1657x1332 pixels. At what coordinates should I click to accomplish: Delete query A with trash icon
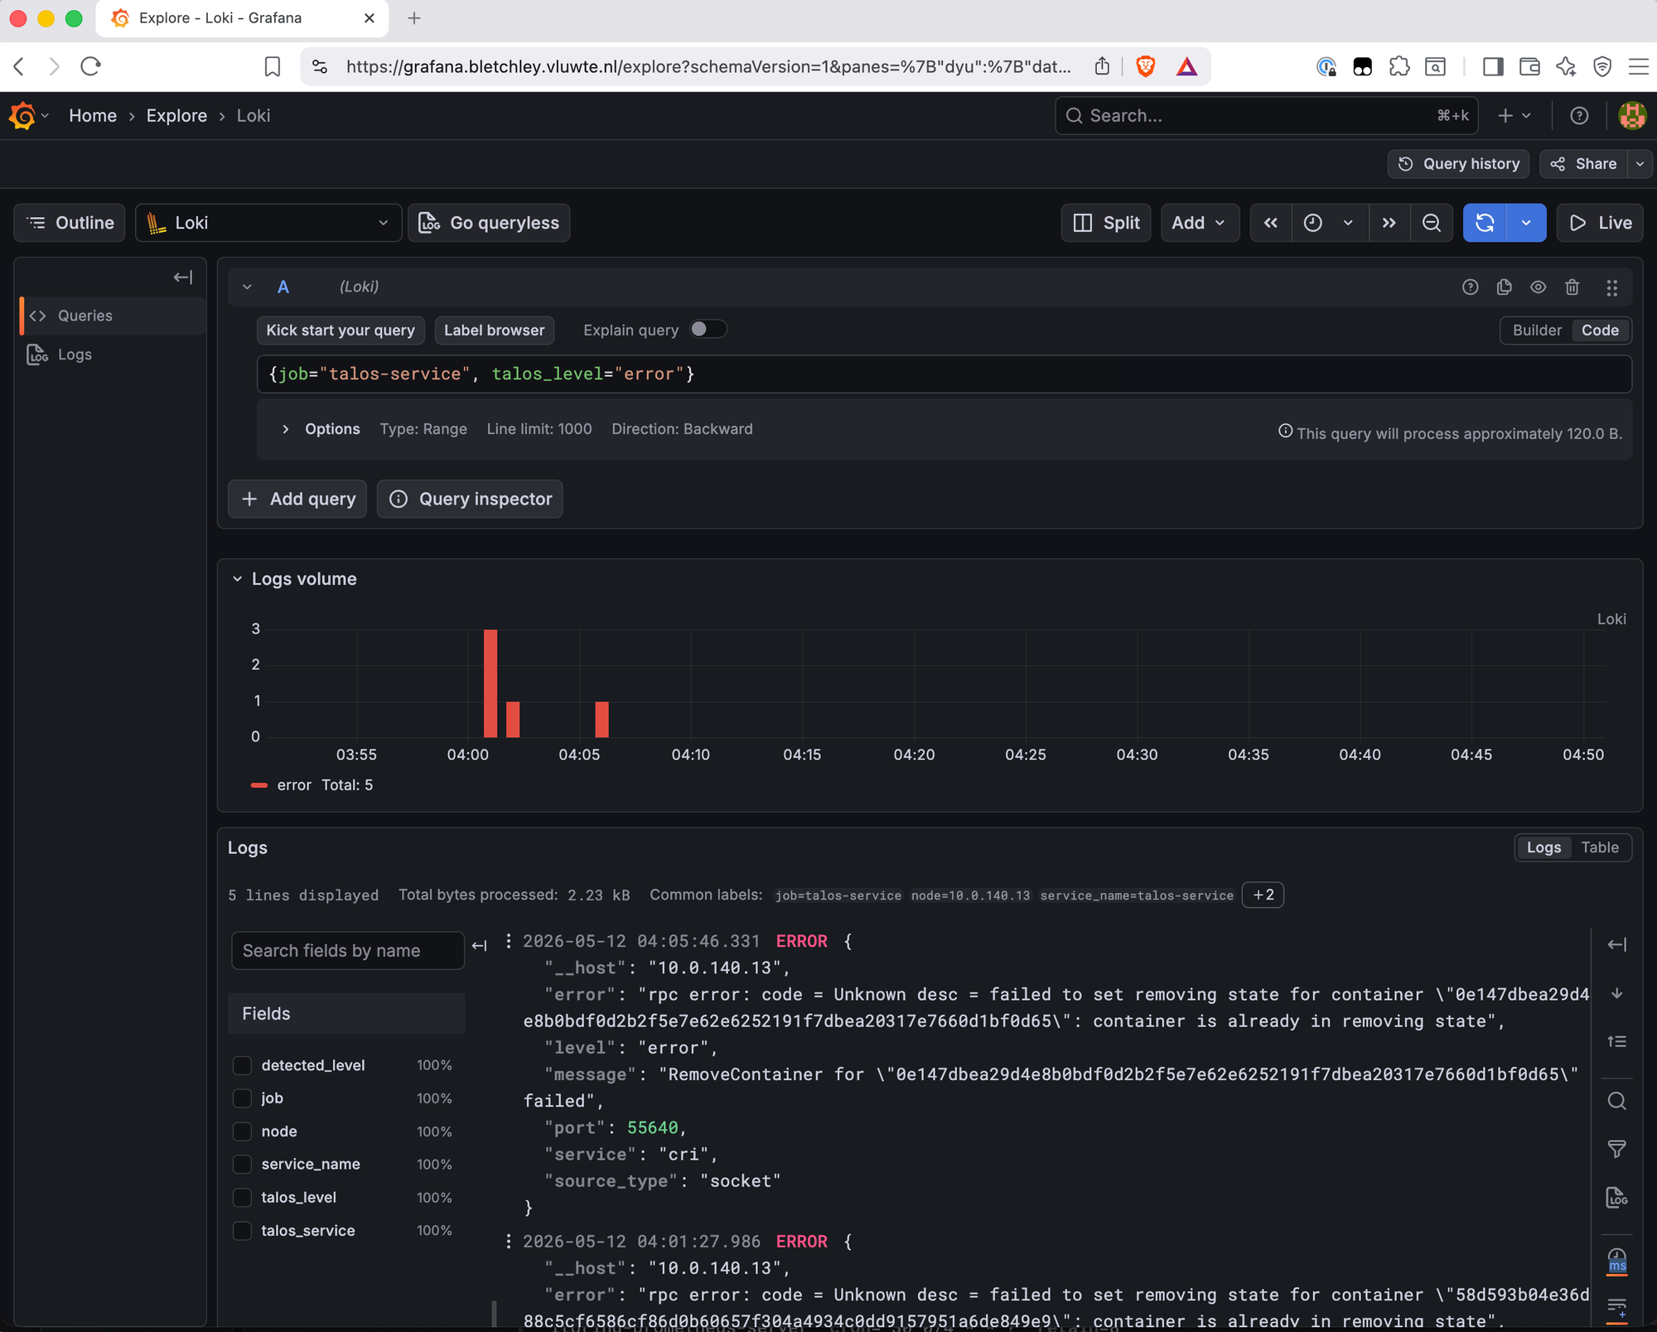1572,287
